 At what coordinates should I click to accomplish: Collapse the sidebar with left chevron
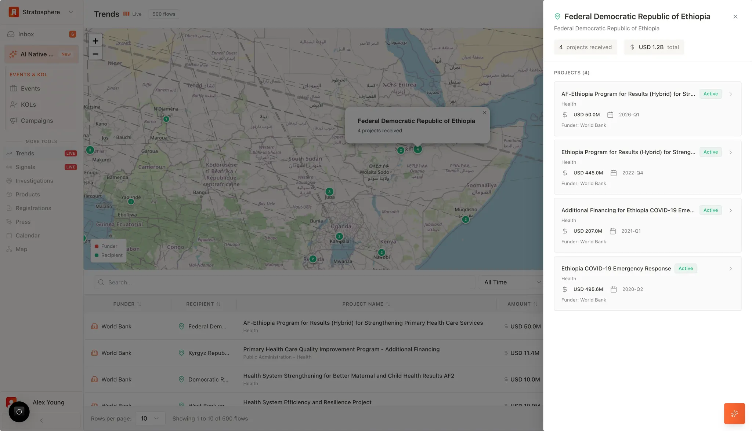point(41,420)
